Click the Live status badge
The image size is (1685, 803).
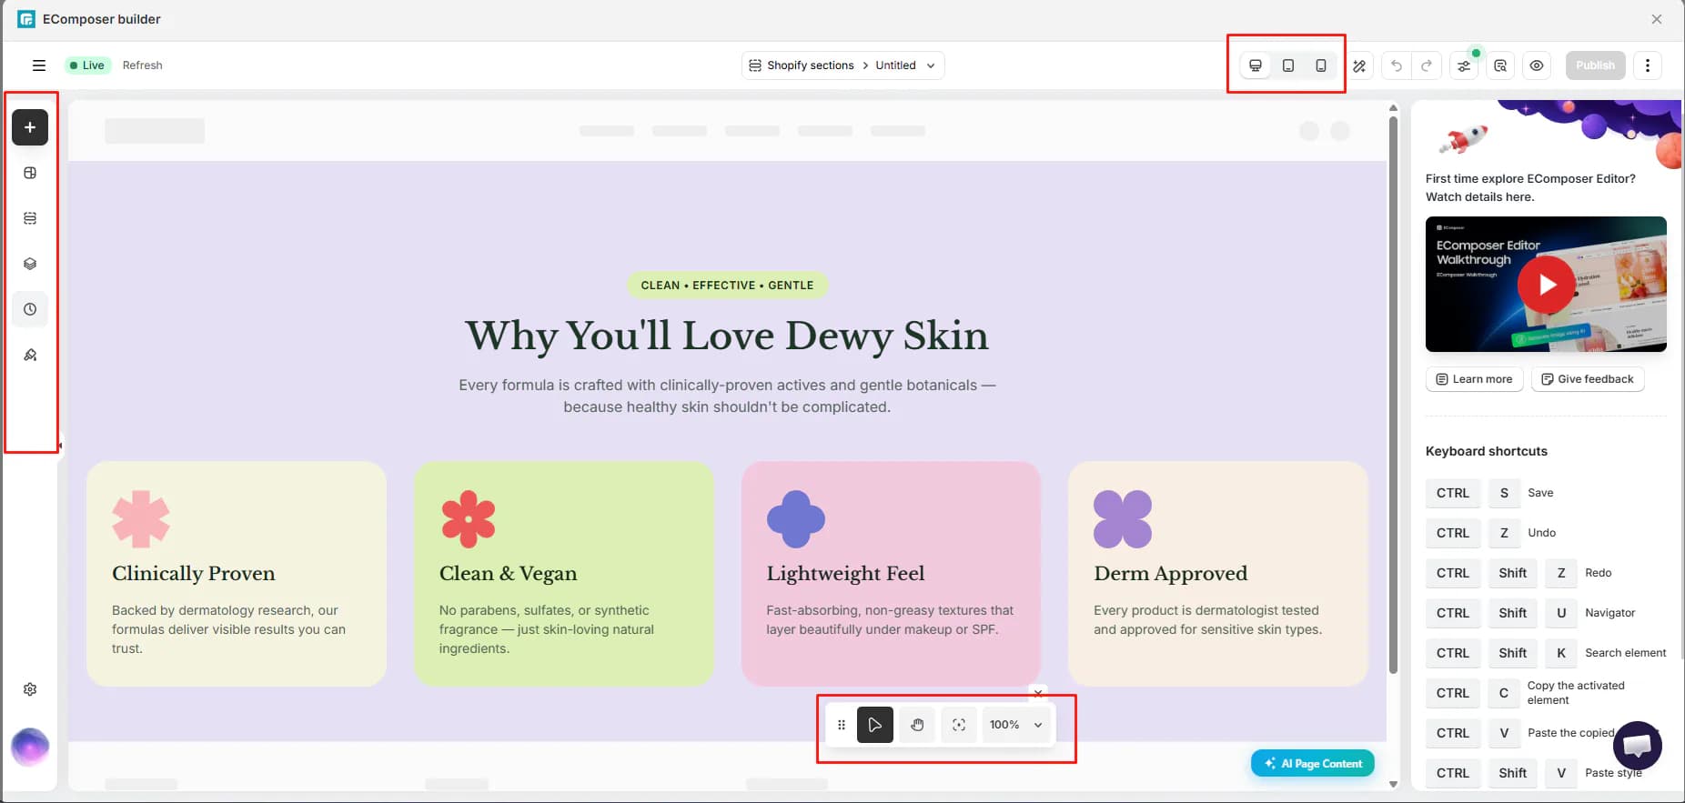coord(87,65)
